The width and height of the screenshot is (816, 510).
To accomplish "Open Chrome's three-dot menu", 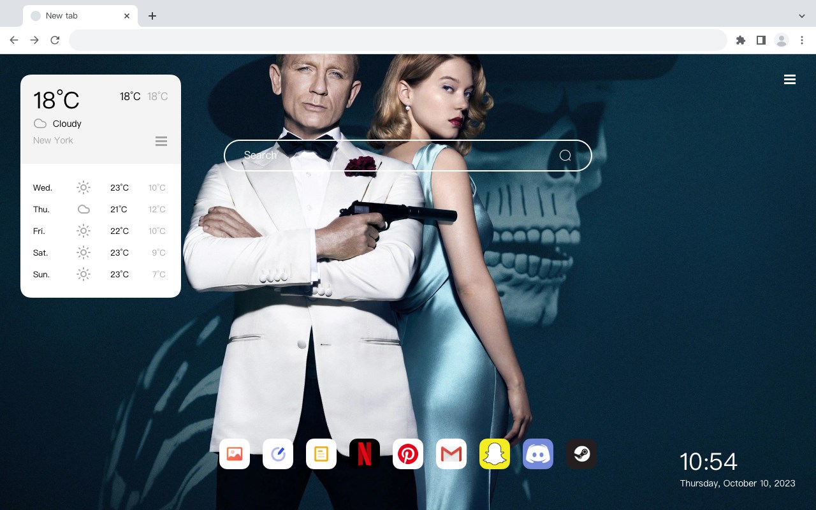I will [802, 40].
